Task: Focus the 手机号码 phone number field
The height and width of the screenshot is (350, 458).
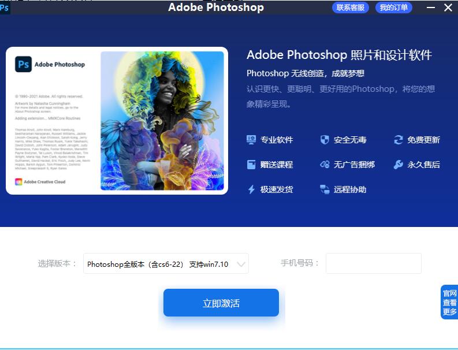Action: click(x=374, y=263)
